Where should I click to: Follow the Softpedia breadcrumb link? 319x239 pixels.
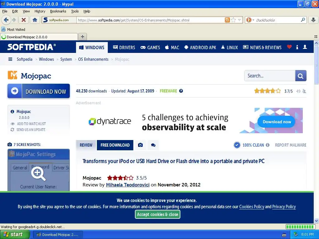tap(24, 59)
